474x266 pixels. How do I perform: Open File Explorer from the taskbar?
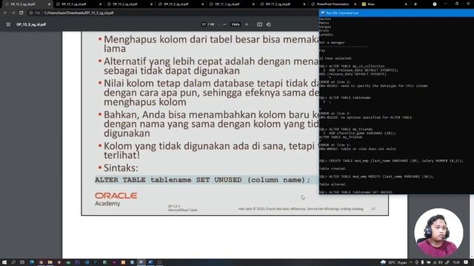click(x=50, y=262)
